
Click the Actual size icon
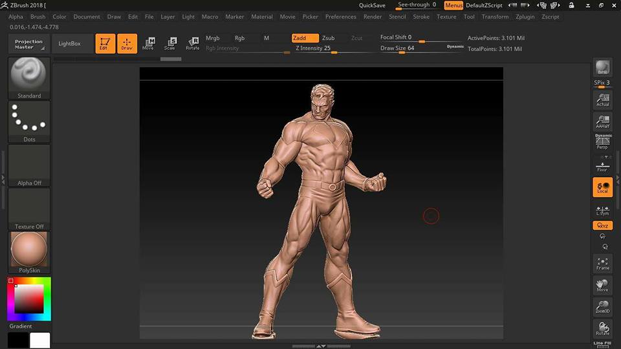tap(603, 100)
